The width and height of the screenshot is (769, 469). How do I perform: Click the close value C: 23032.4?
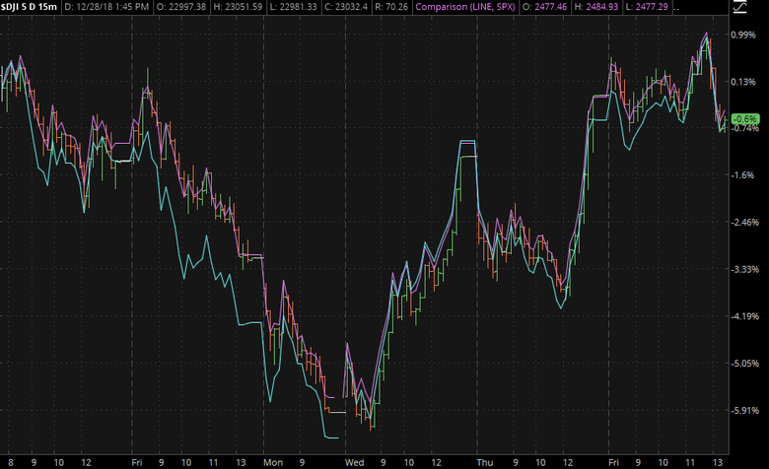pos(346,7)
